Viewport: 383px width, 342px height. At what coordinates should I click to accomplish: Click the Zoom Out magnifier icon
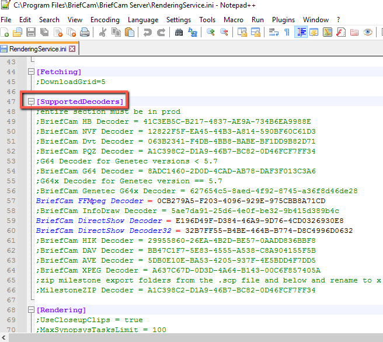pyautogui.click(x=224, y=32)
